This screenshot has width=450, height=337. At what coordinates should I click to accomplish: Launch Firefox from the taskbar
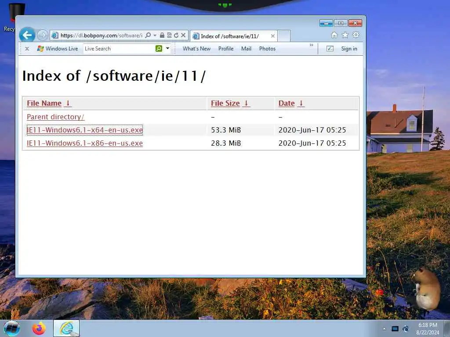(39, 328)
